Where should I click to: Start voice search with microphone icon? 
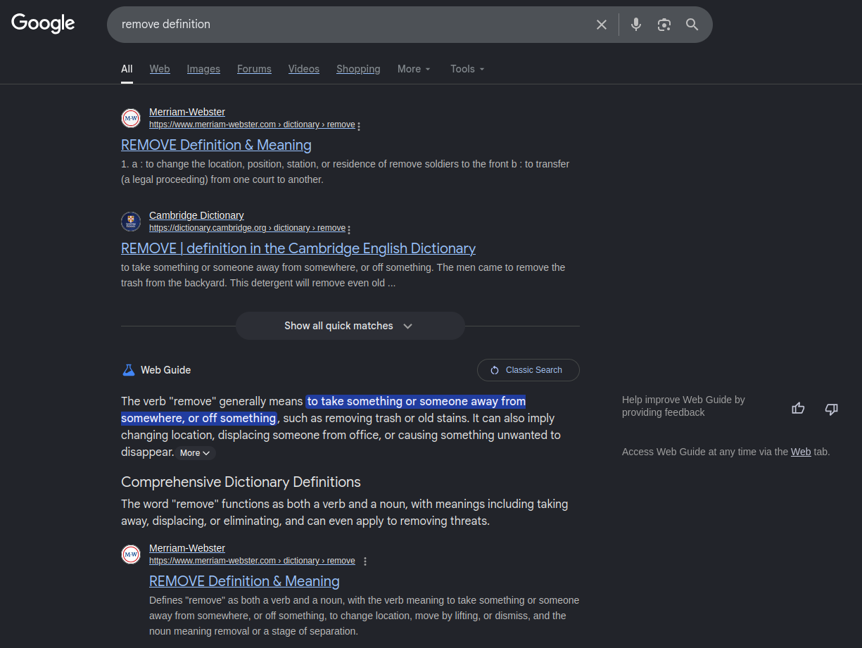[636, 25]
